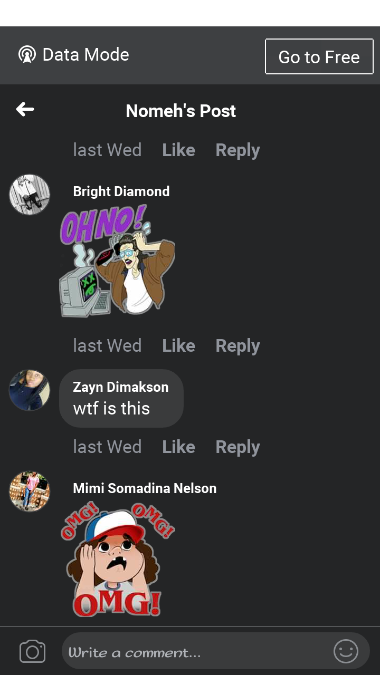The image size is (380, 675).
Task: Reply to the topmost partially visible comment
Action: point(237,150)
